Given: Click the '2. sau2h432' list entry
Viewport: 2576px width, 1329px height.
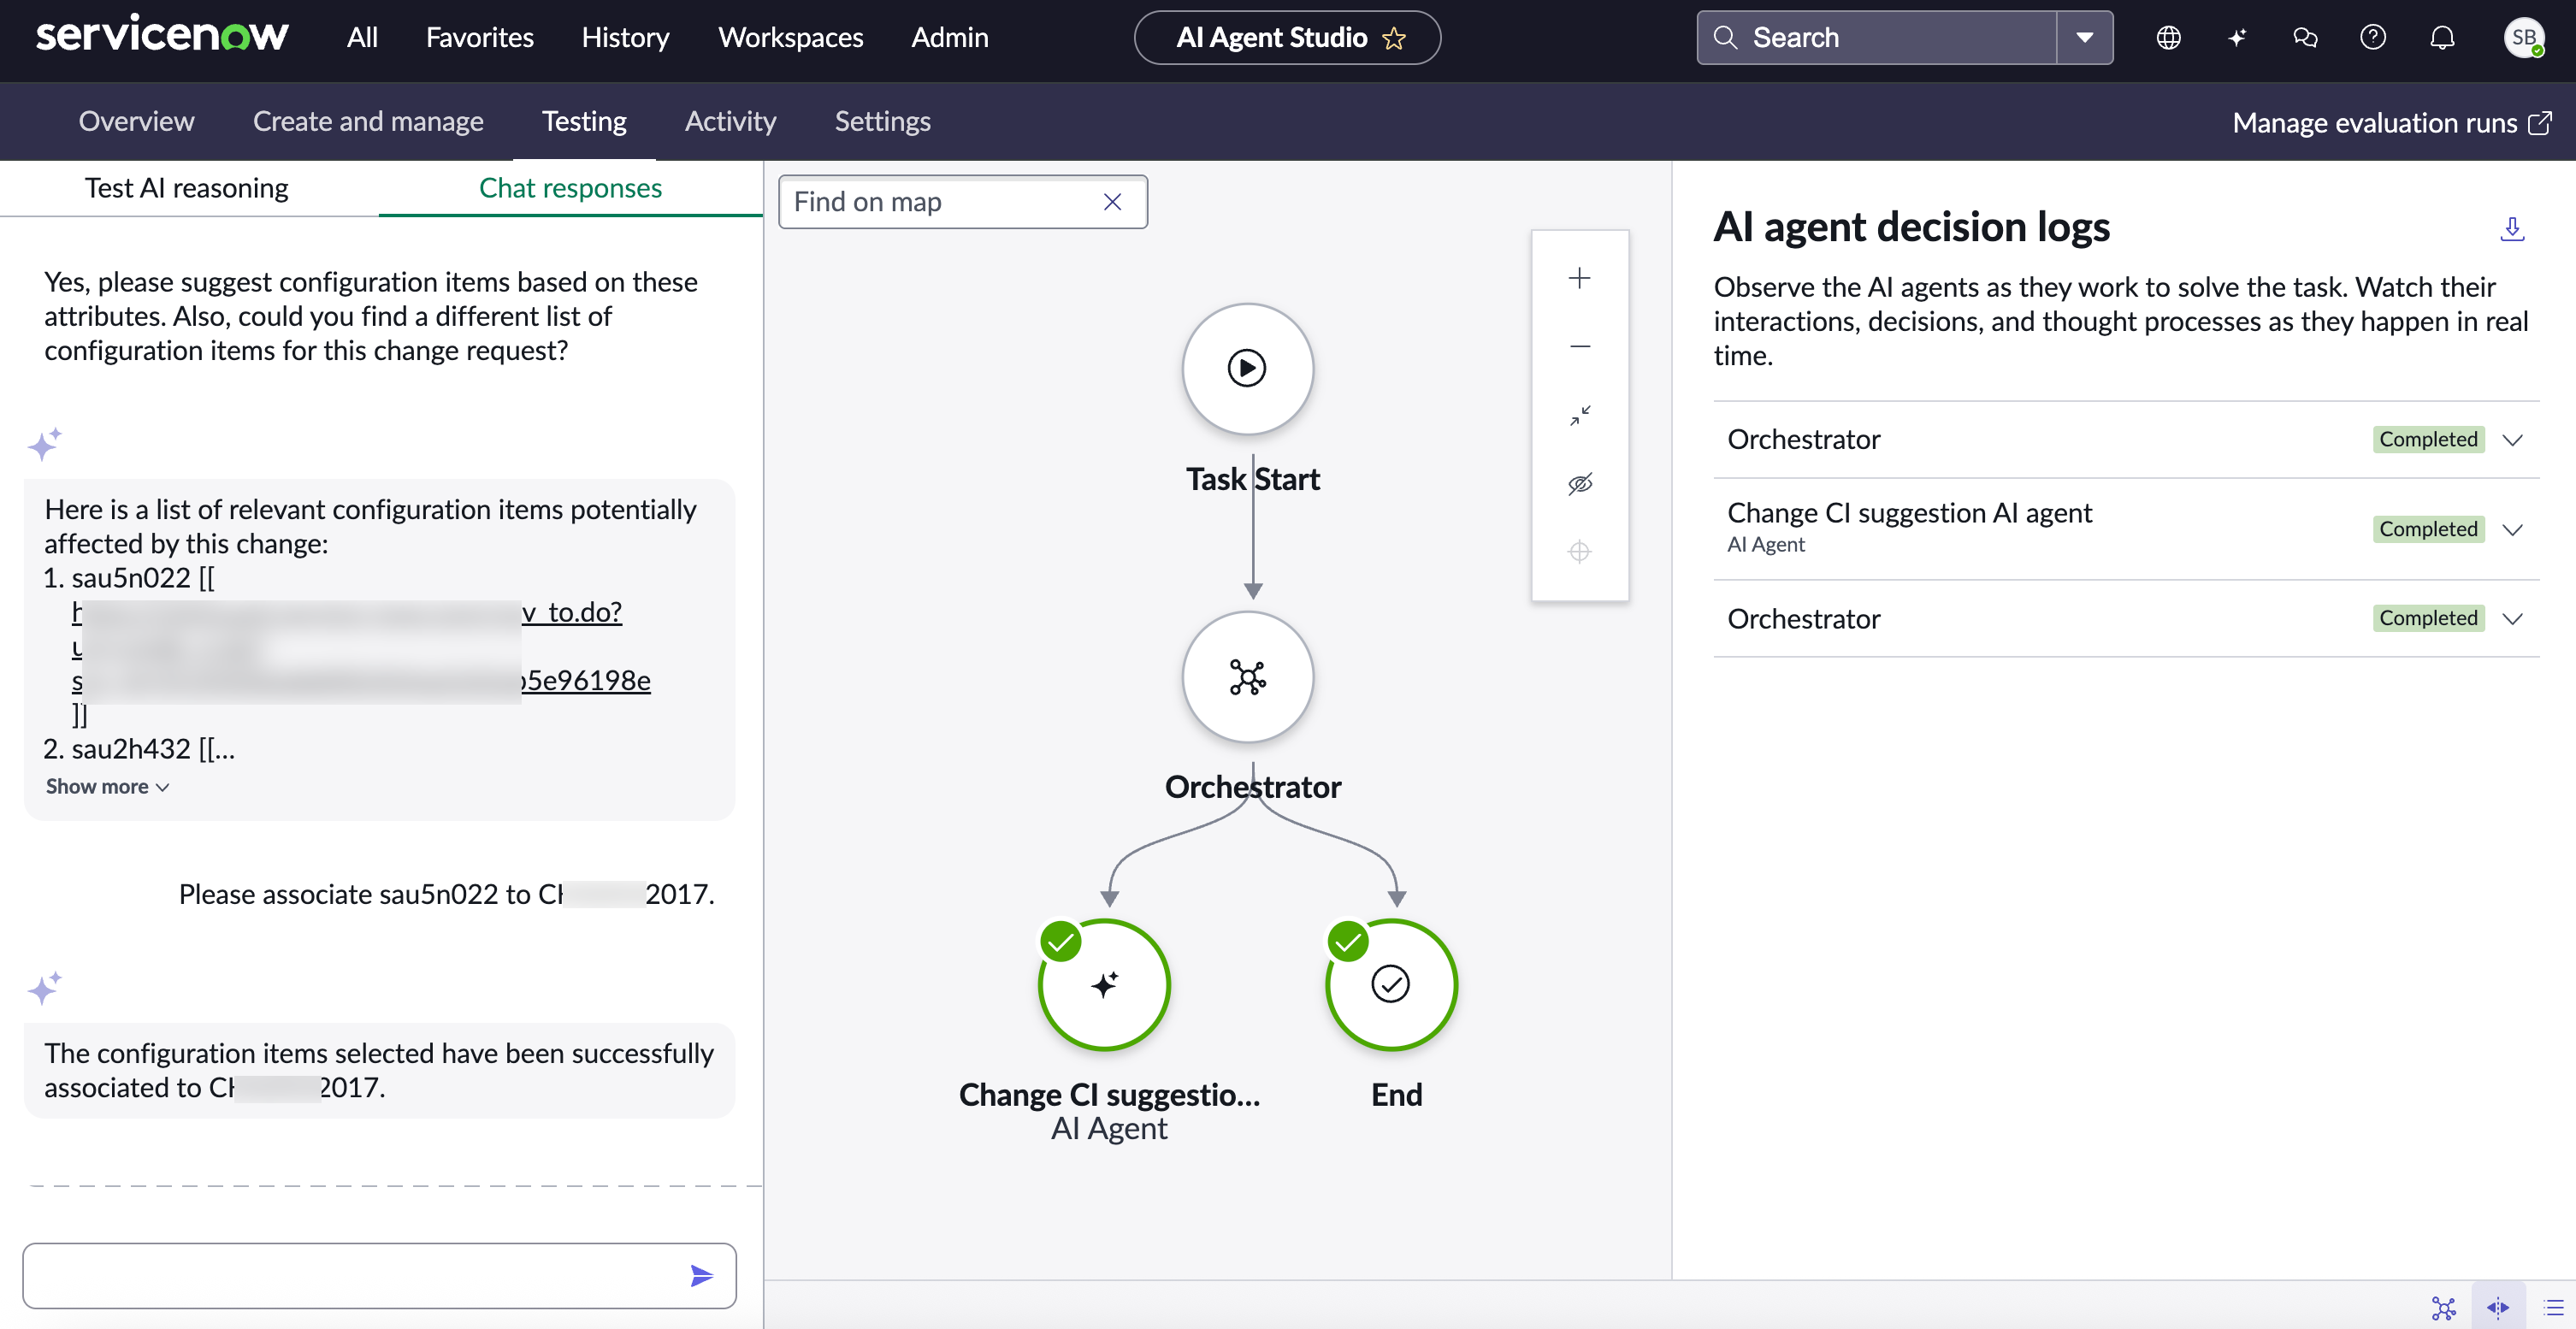Looking at the screenshot, I should tap(140, 749).
